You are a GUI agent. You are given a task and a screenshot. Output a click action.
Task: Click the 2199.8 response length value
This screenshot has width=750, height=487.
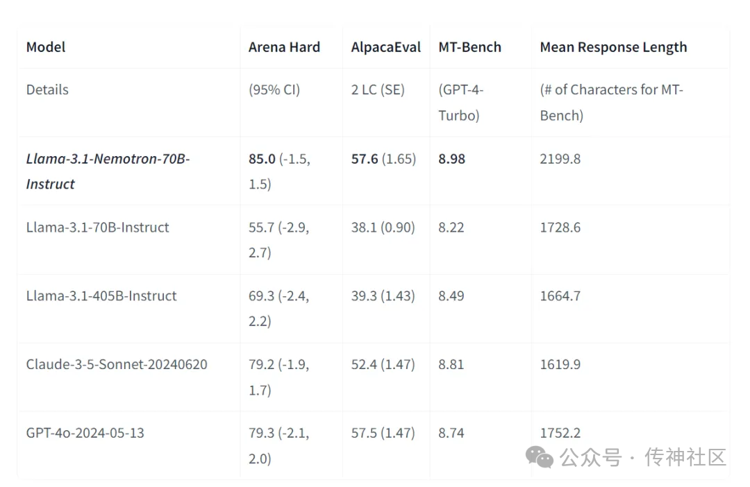point(560,159)
